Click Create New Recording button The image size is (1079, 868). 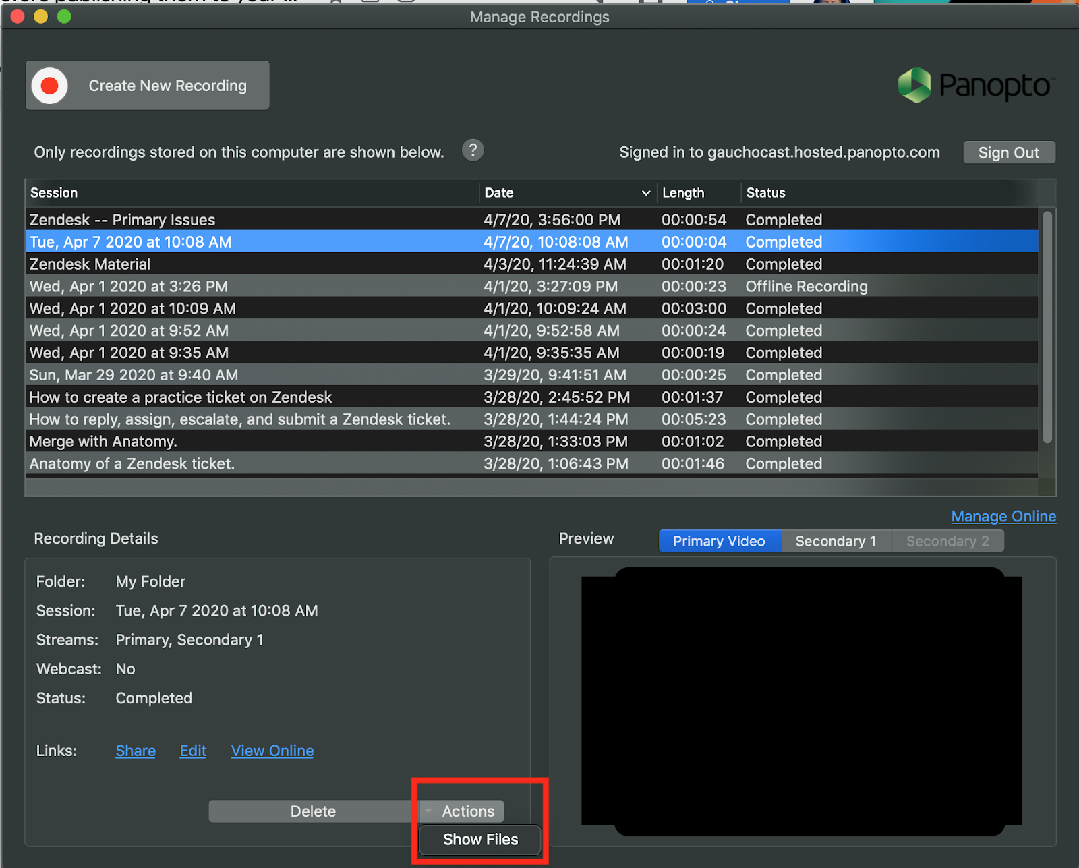coord(148,86)
